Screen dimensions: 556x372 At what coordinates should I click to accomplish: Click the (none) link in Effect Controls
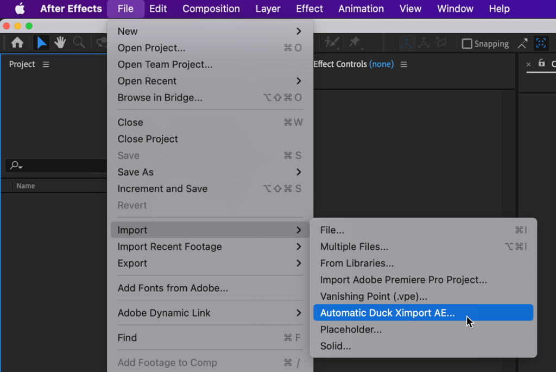[382, 64]
